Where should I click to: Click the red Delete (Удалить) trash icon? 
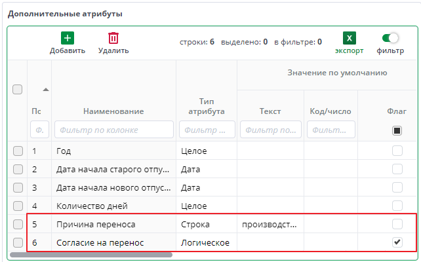tap(113, 39)
